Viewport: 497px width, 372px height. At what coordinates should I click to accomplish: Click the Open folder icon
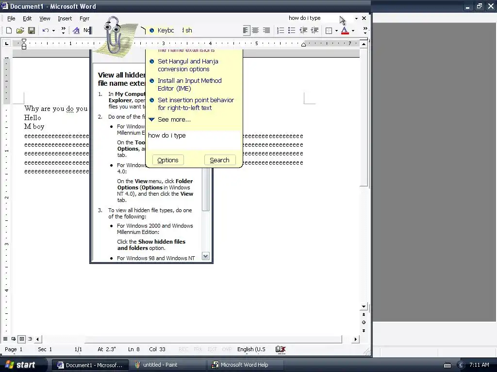(x=20, y=31)
